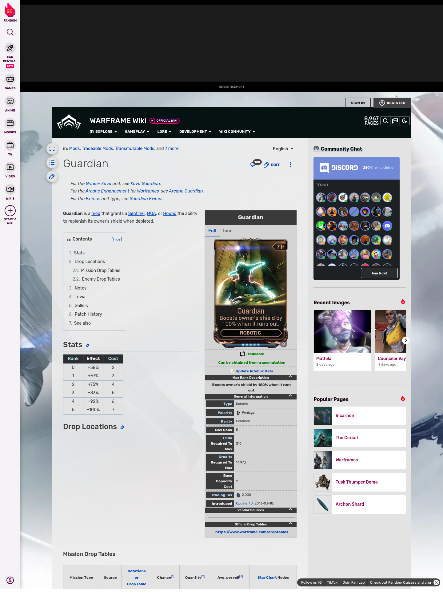The height and width of the screenshot is (616, 443).
Task: Click the wiki header search icon
Action: point(385,121)
